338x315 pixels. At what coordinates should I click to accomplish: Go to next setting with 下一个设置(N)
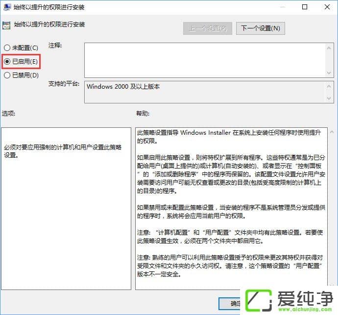tap(260, 28)
